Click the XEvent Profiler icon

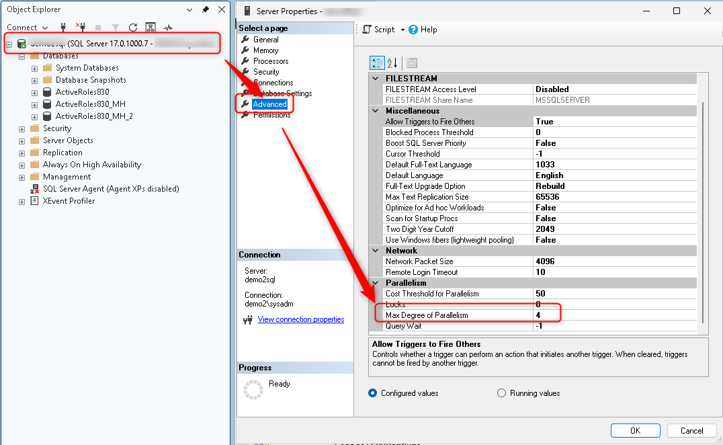pos(34,200)
